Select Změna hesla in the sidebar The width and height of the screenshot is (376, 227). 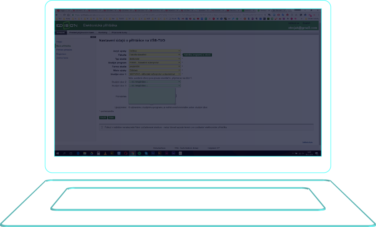point(62,58)
